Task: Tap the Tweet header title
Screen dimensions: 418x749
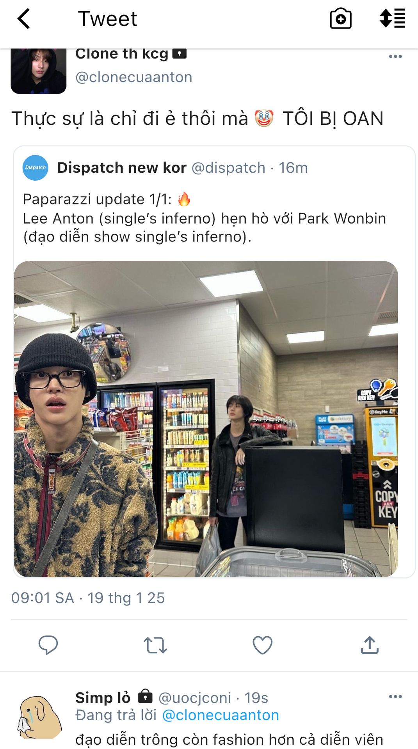Action: click(107, 19)
